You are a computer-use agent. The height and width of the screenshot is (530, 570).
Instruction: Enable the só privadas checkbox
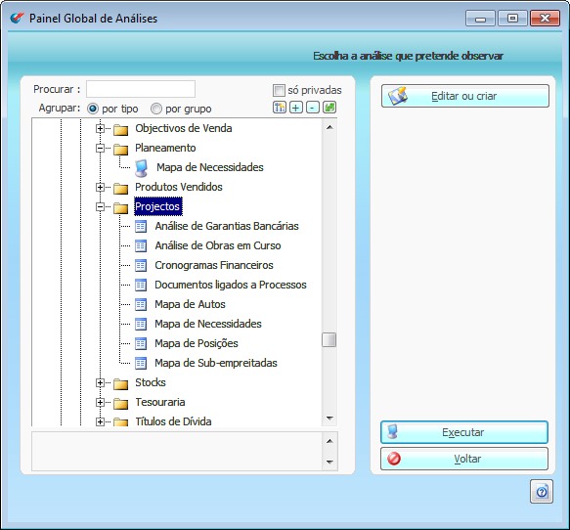tap(279, 90)
